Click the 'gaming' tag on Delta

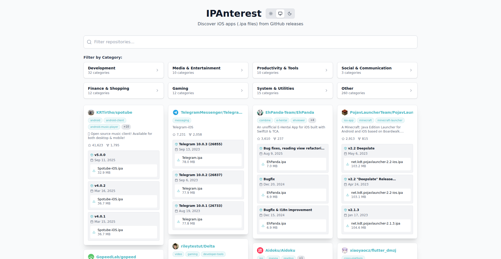point(193,254)
